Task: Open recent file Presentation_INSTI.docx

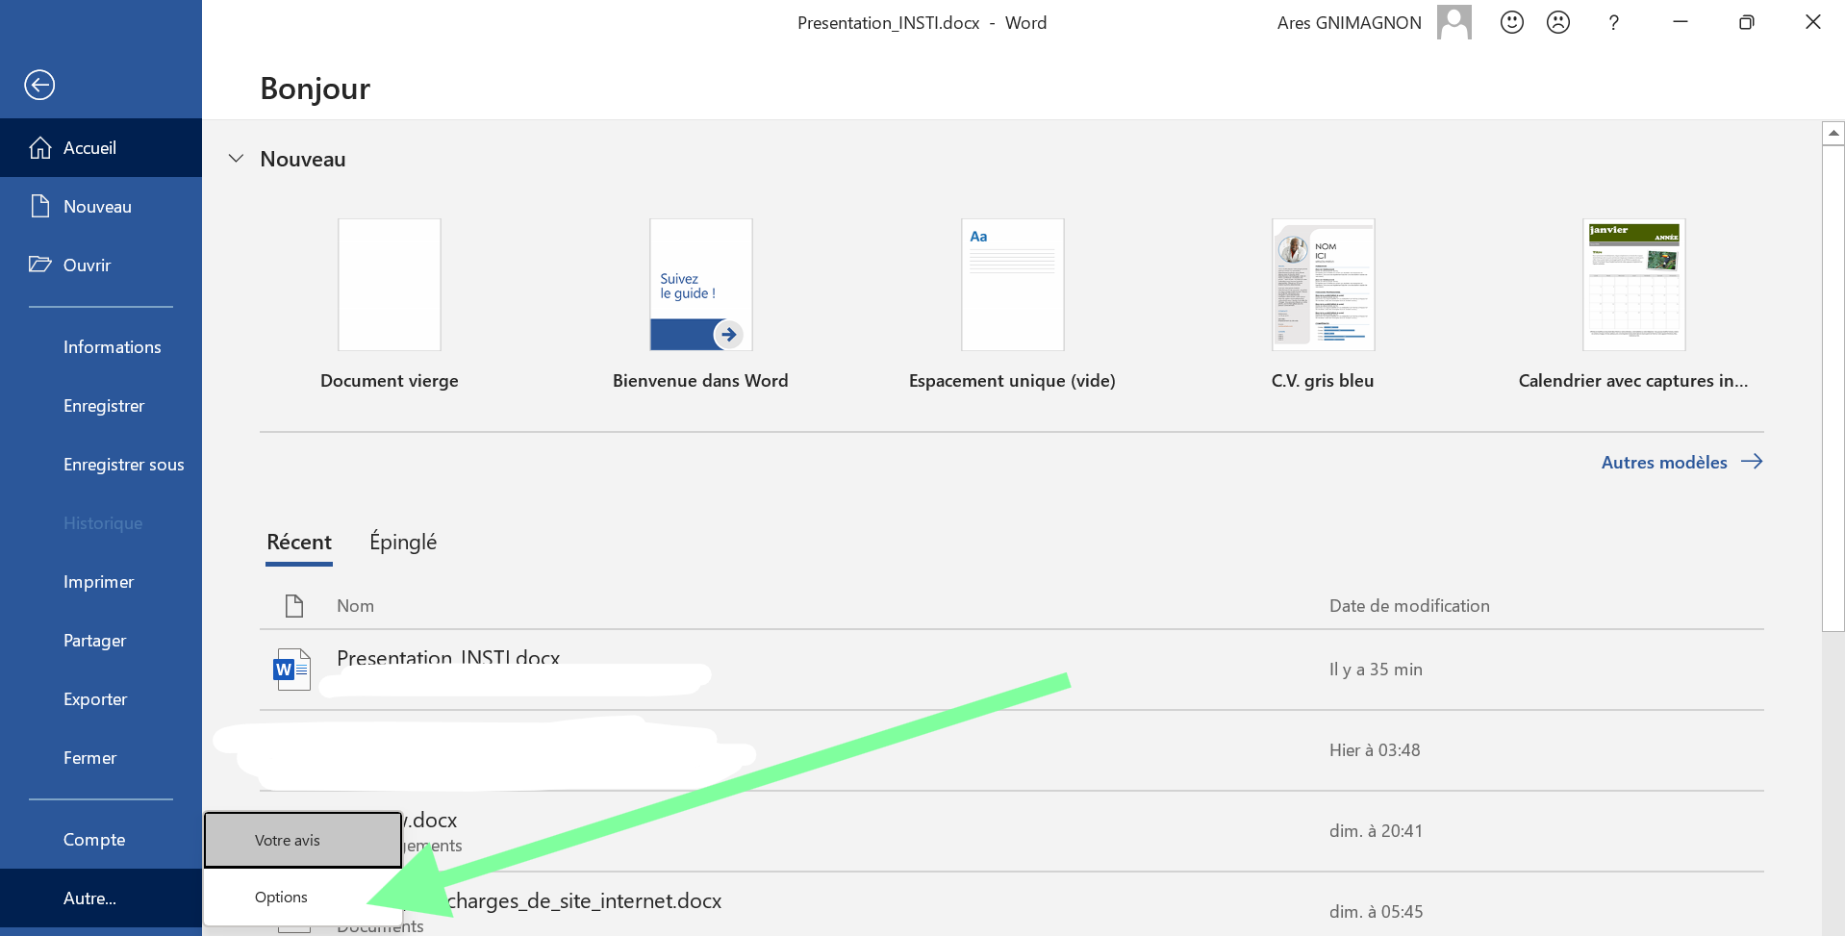Action: pos(1012,670)
